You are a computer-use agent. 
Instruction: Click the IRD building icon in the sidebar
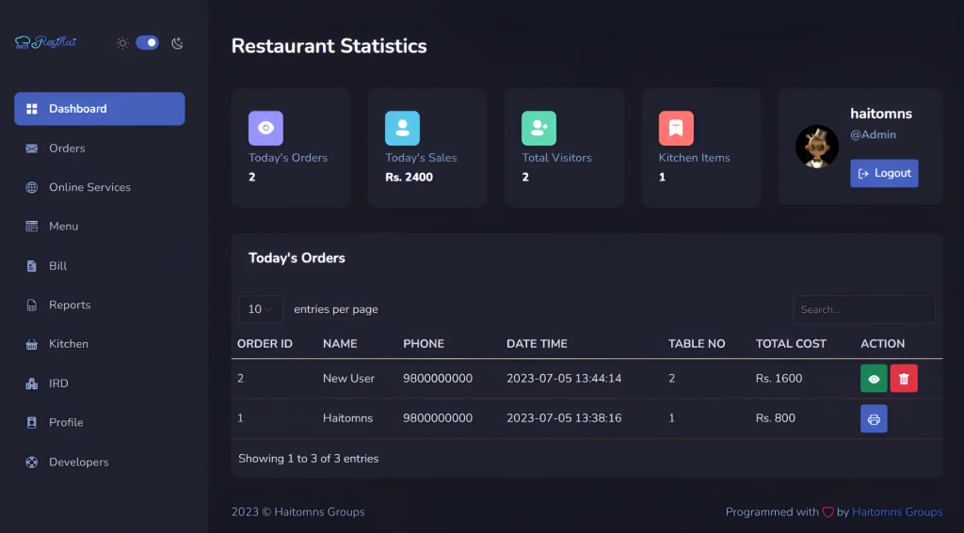(31, 384)
